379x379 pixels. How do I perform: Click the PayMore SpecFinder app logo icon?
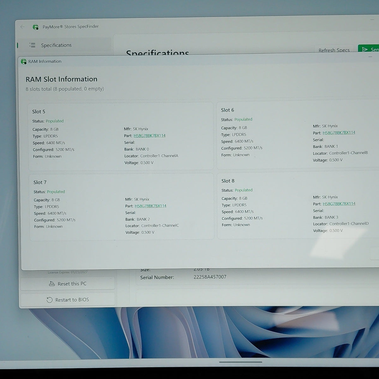[x=36, y=27]
